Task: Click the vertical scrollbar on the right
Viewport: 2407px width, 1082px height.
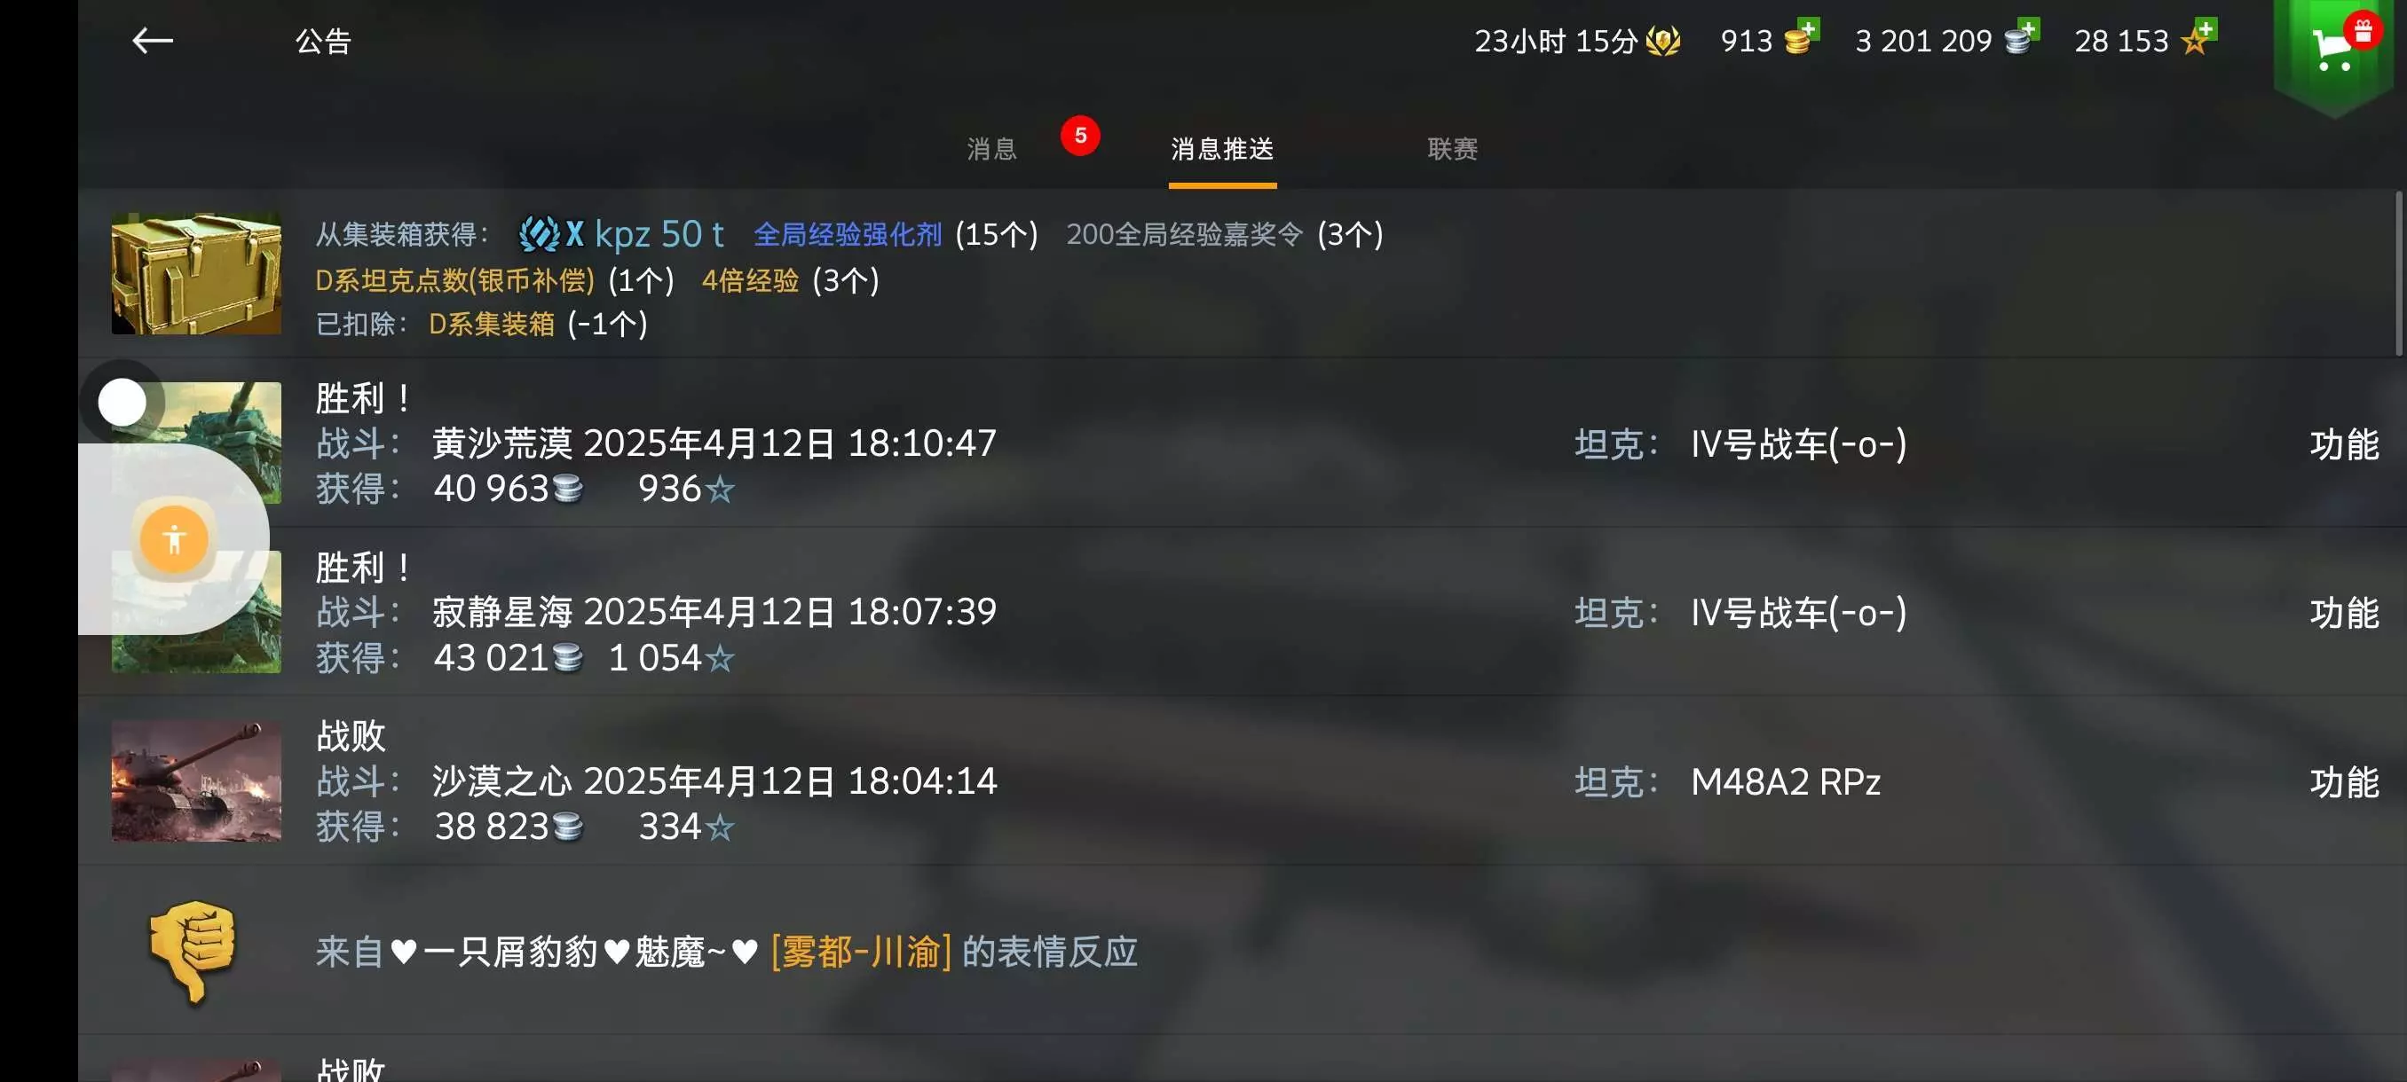Action: coord(2399,272)
